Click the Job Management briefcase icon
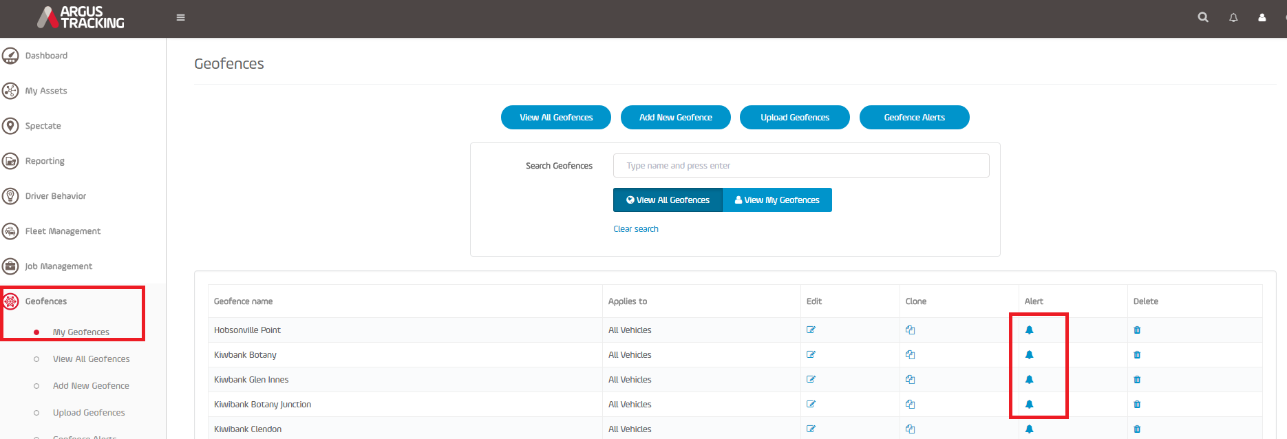 coord(10,266)
